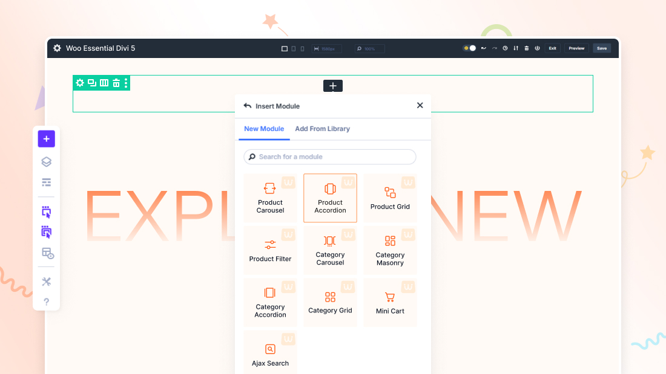Open the Layers panel icon in the left sidebar
This screenshot has height=374, width=666.
tap(46, 161)
